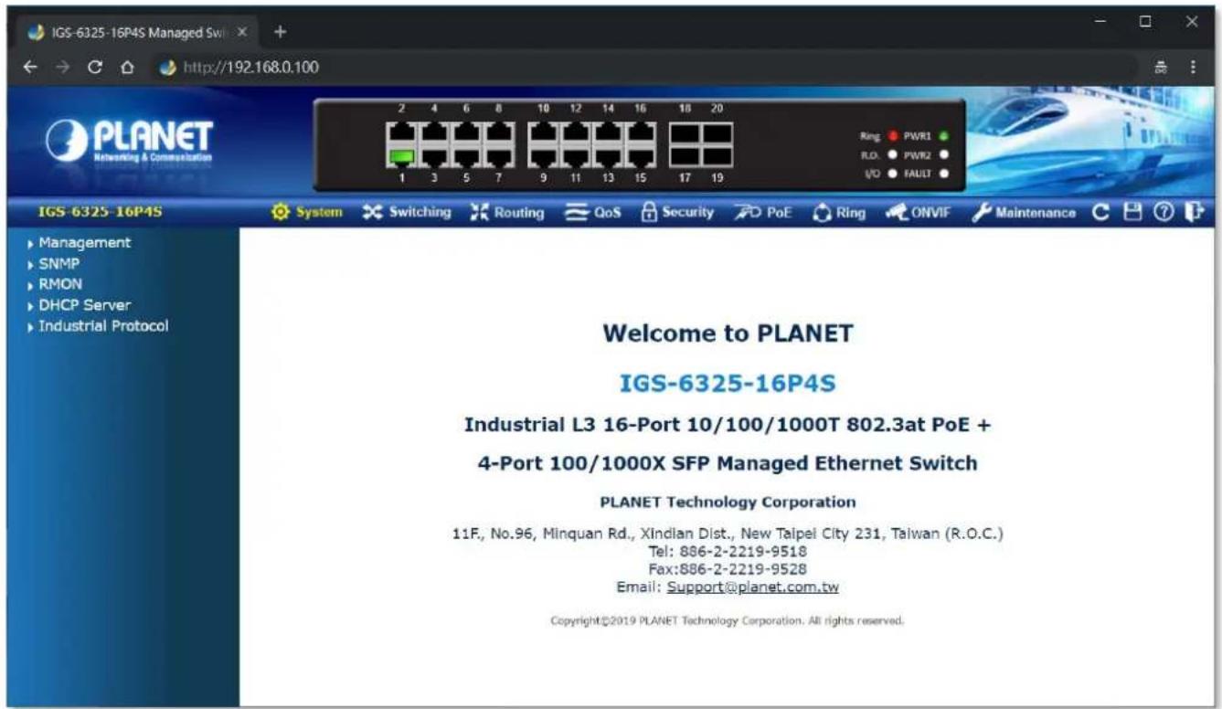
Task: Click SFP port 18 on the switch panel
Action: point(685,133)
